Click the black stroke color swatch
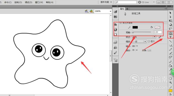Viewport: 174px width, 96px height. point(135,27)
